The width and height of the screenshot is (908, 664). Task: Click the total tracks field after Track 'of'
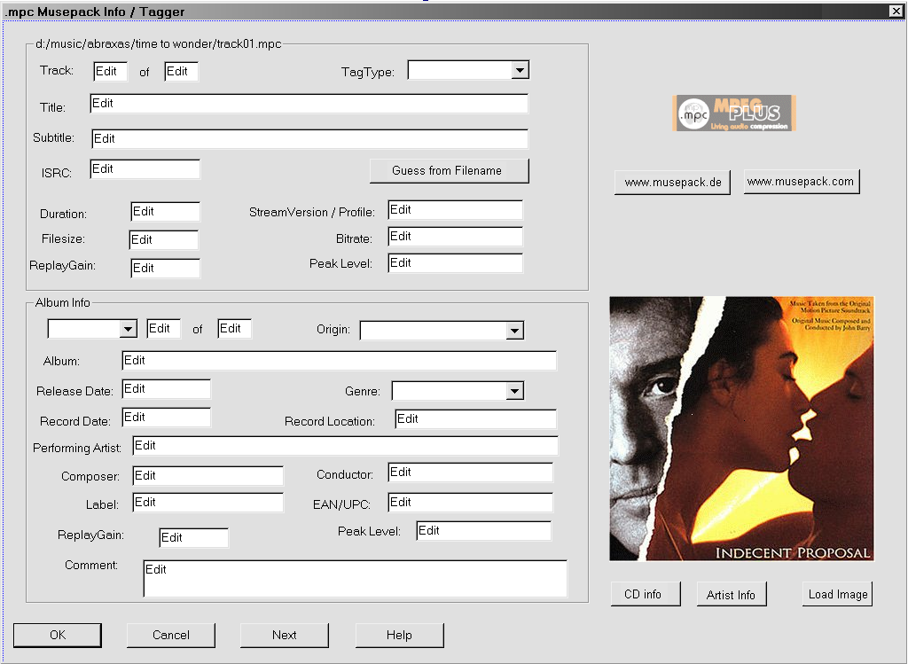pyautogui.click(x=181, y=71)
